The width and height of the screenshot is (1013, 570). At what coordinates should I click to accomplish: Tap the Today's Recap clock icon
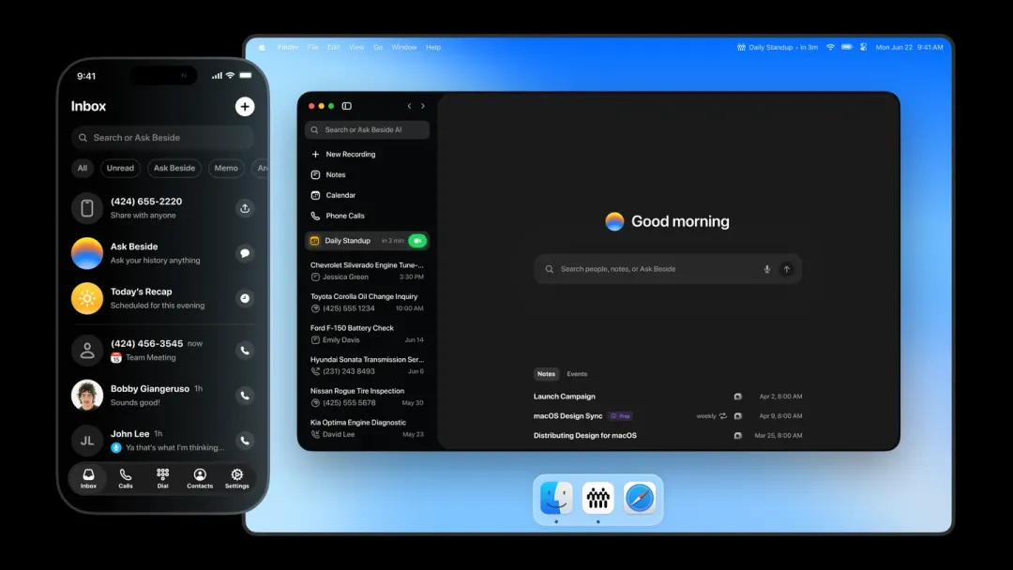[x=245, y=298]
